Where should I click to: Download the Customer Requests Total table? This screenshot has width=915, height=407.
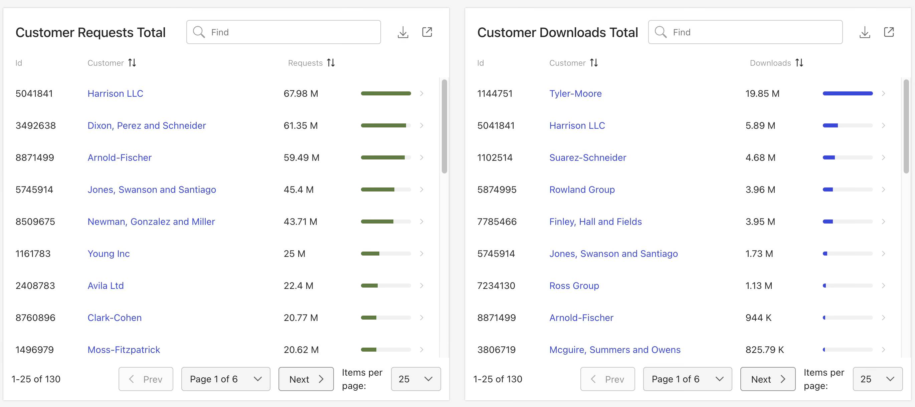click(403, 32)
